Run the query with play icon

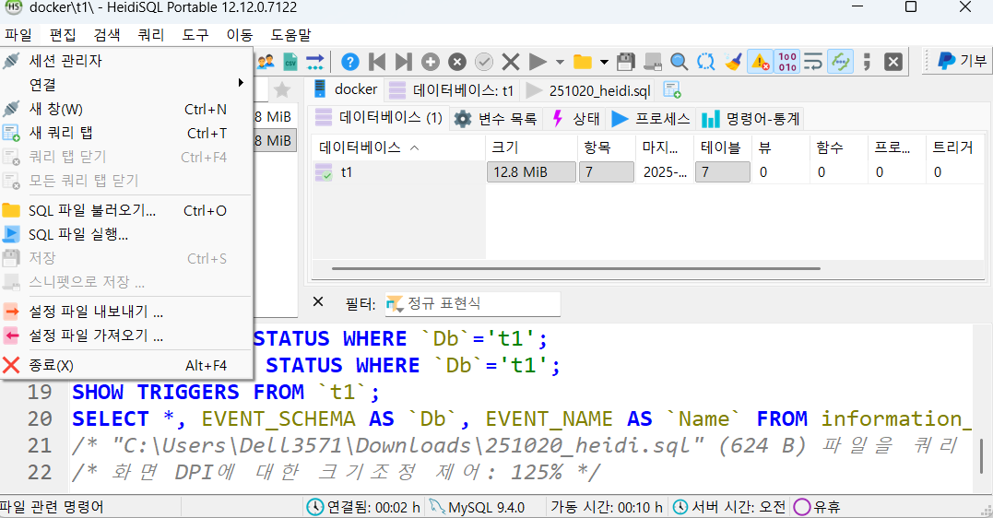(538, 62)
